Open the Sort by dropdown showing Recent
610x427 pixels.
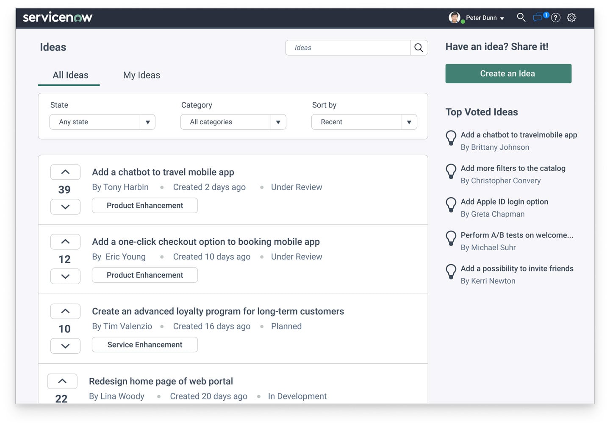(x=364, y=122)
